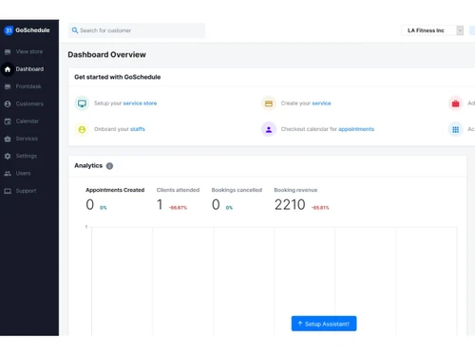475x356 pixels.
Task: Click the Settings gear icon
Action: coord(8,156)
